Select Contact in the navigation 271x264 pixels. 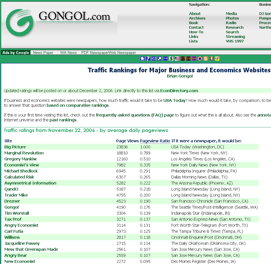coord(196,28)
